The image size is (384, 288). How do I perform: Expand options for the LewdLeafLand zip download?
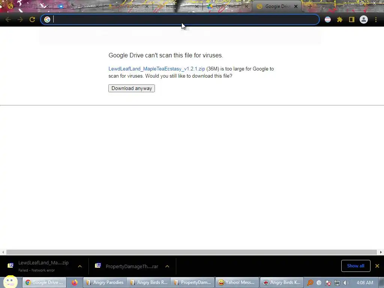coord(80,266)
